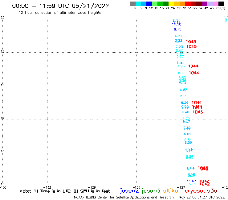This screenshot has height=200, width=228.
Task: Click the NOAA/NESDIS Center credit line
Action: (x=124, y=197)
